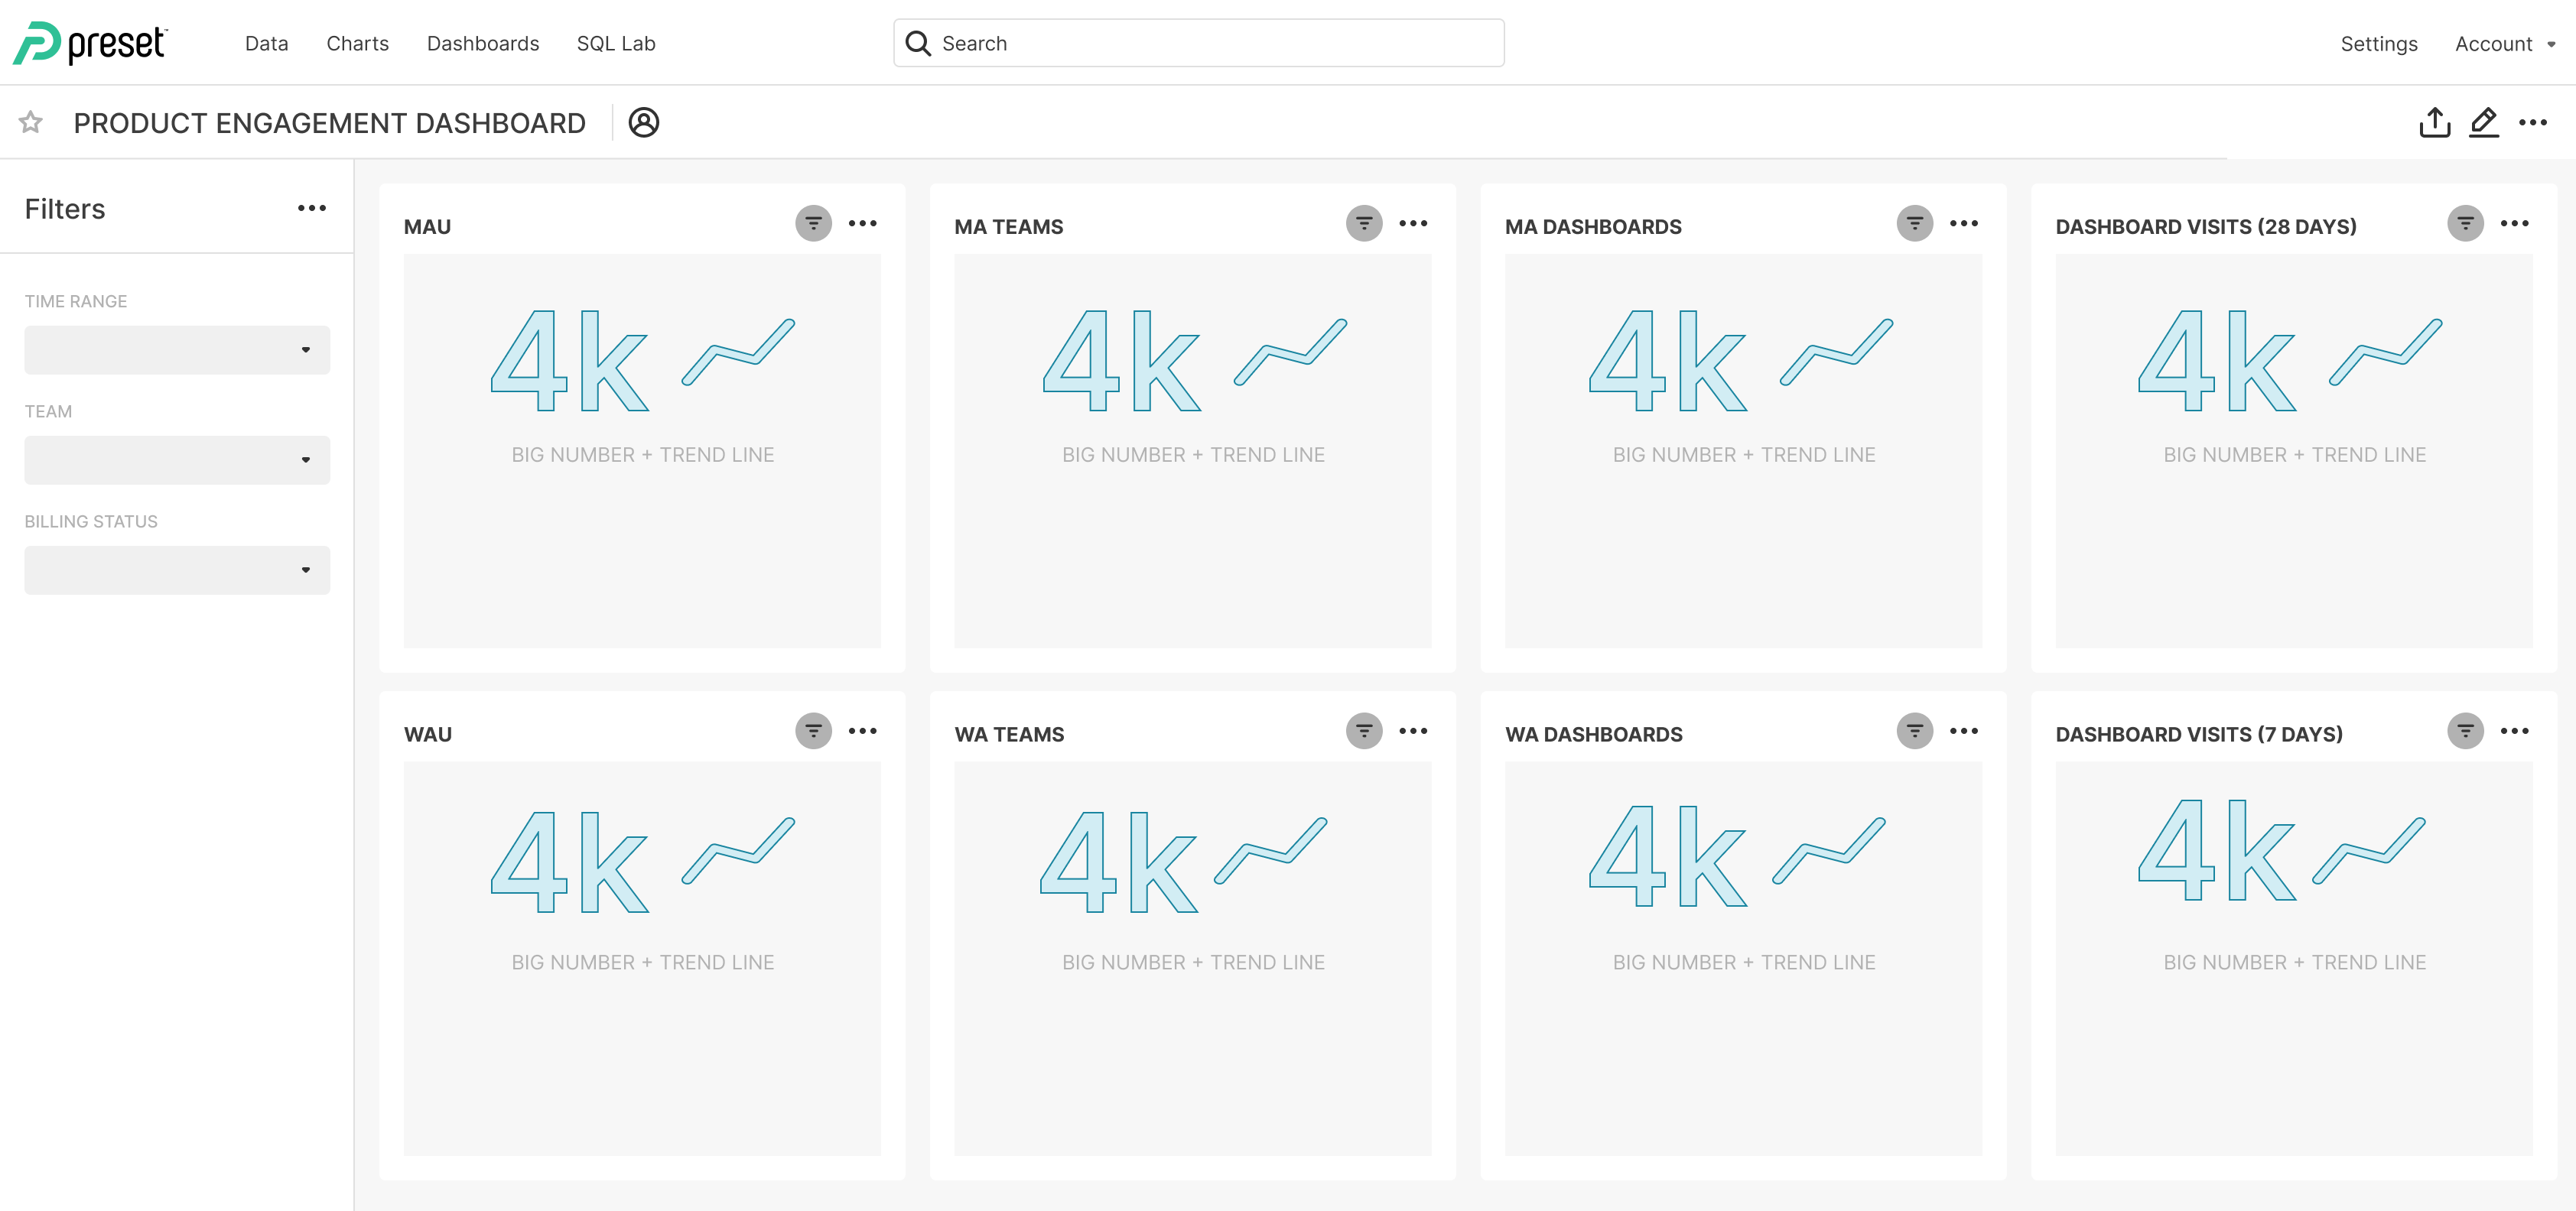The height and width of the screenshot is (1211, 2576).
Task: Star the Product Engagement Dashboard as favorite
Action: [x=31, y=122]
